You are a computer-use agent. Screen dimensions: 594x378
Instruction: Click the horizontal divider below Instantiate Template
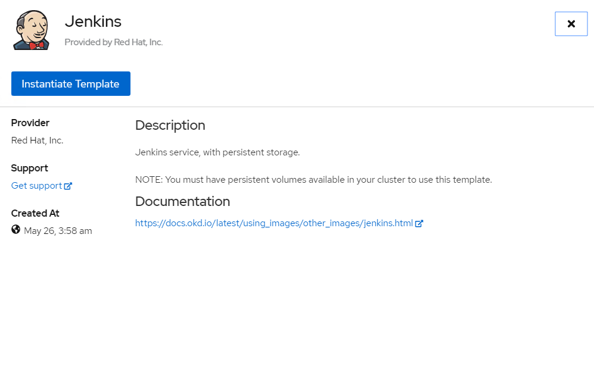click(x=297, y=107)
